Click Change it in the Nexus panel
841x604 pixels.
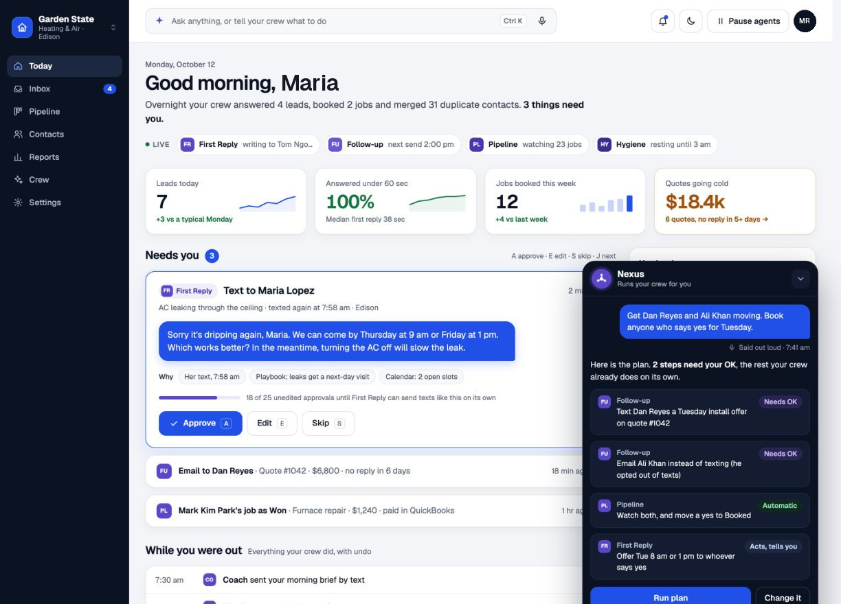pos(783,597)
